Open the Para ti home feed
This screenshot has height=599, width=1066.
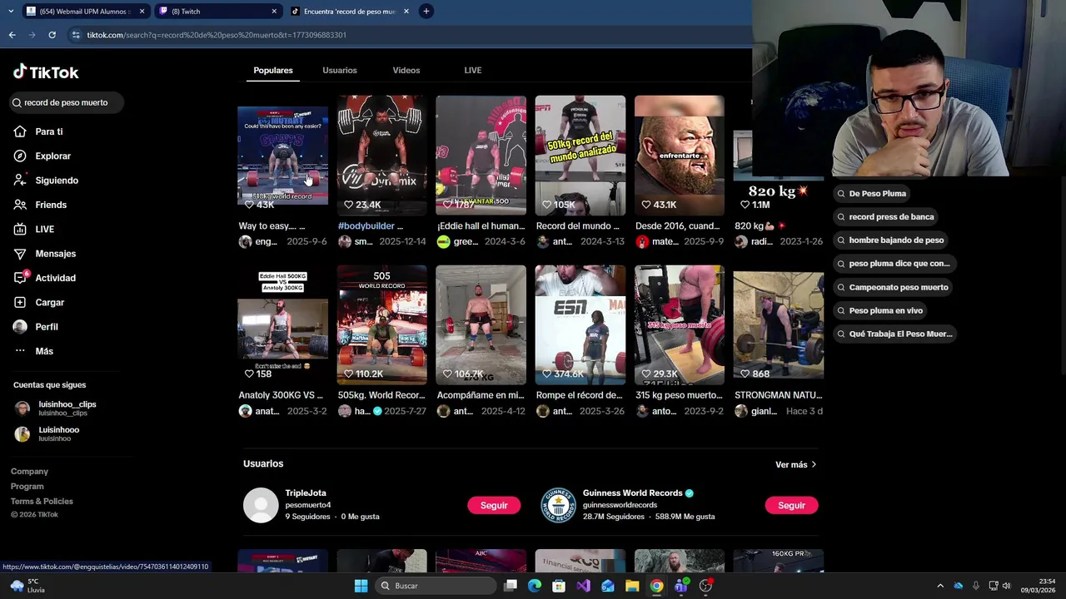[38, 131]
